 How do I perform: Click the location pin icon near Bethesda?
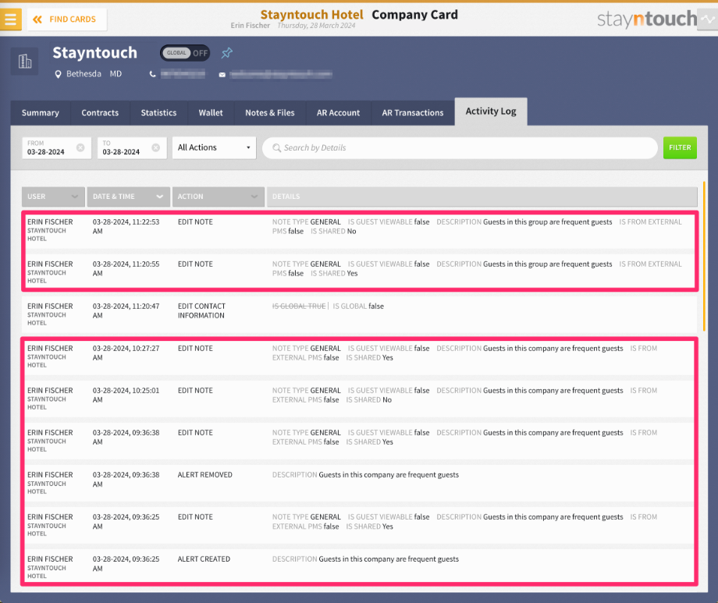pos(58,74)
